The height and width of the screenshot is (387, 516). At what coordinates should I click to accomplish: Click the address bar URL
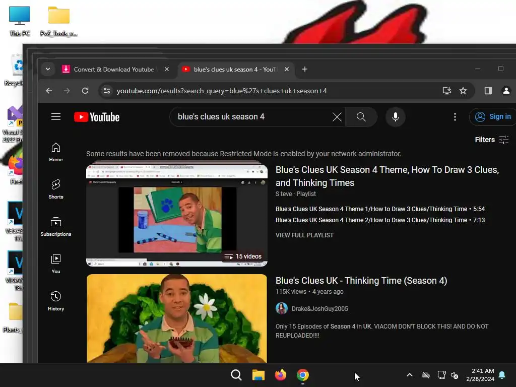pyautogui.click(x=222, y=91)
